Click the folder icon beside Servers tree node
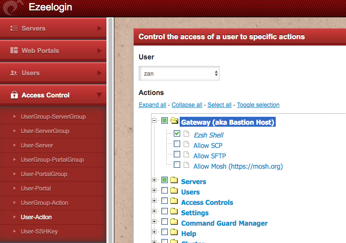Image resolution: width=346 pixels, height=243 pixels. pos(174,180)
